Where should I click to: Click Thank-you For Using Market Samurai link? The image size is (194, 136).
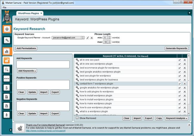click(x=45, y=125)
